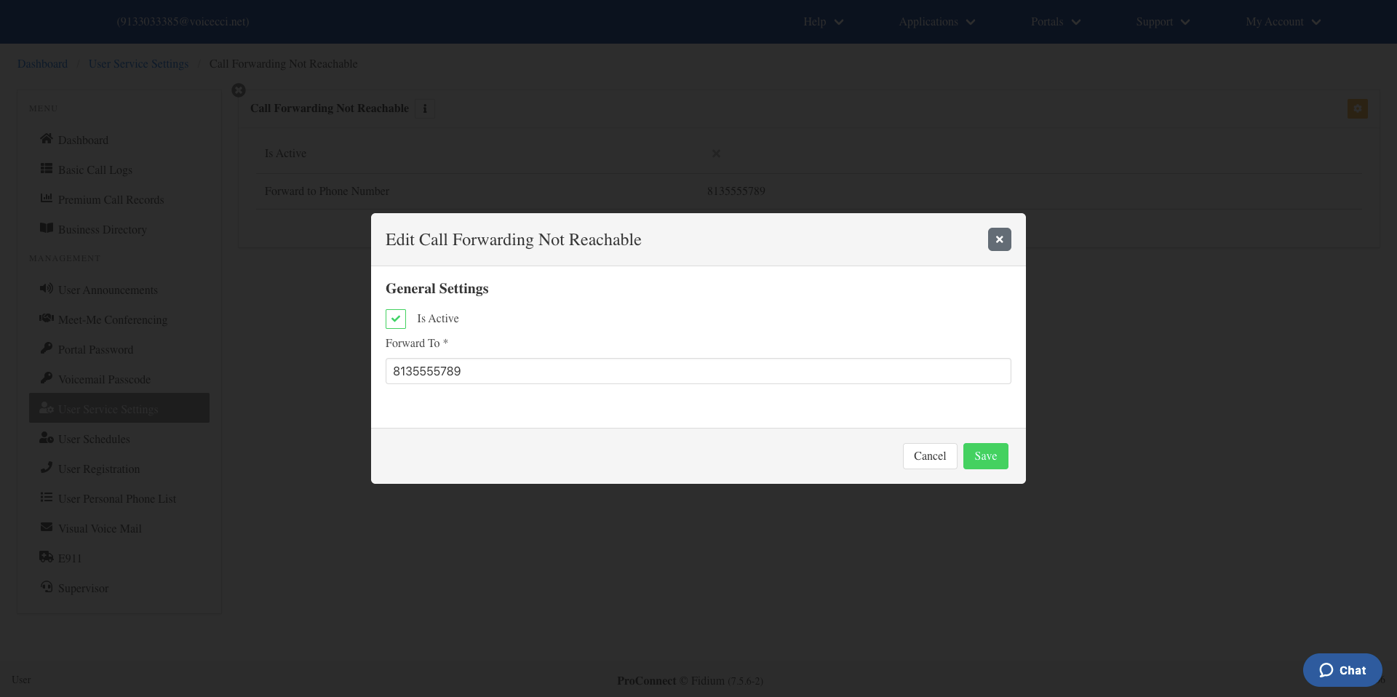1397x697 pixels.
Task: Expand the Help dropdown menu
Action: coord(823,22)
